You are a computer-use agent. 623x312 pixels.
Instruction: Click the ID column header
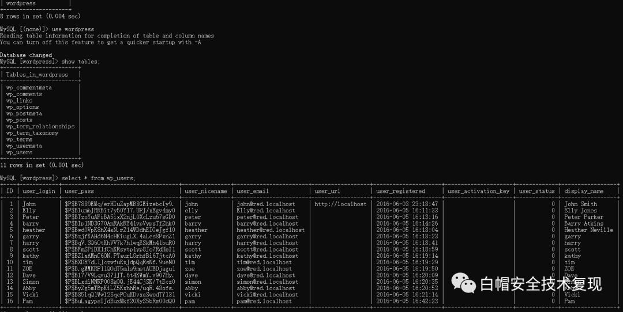tap(10, 191)
